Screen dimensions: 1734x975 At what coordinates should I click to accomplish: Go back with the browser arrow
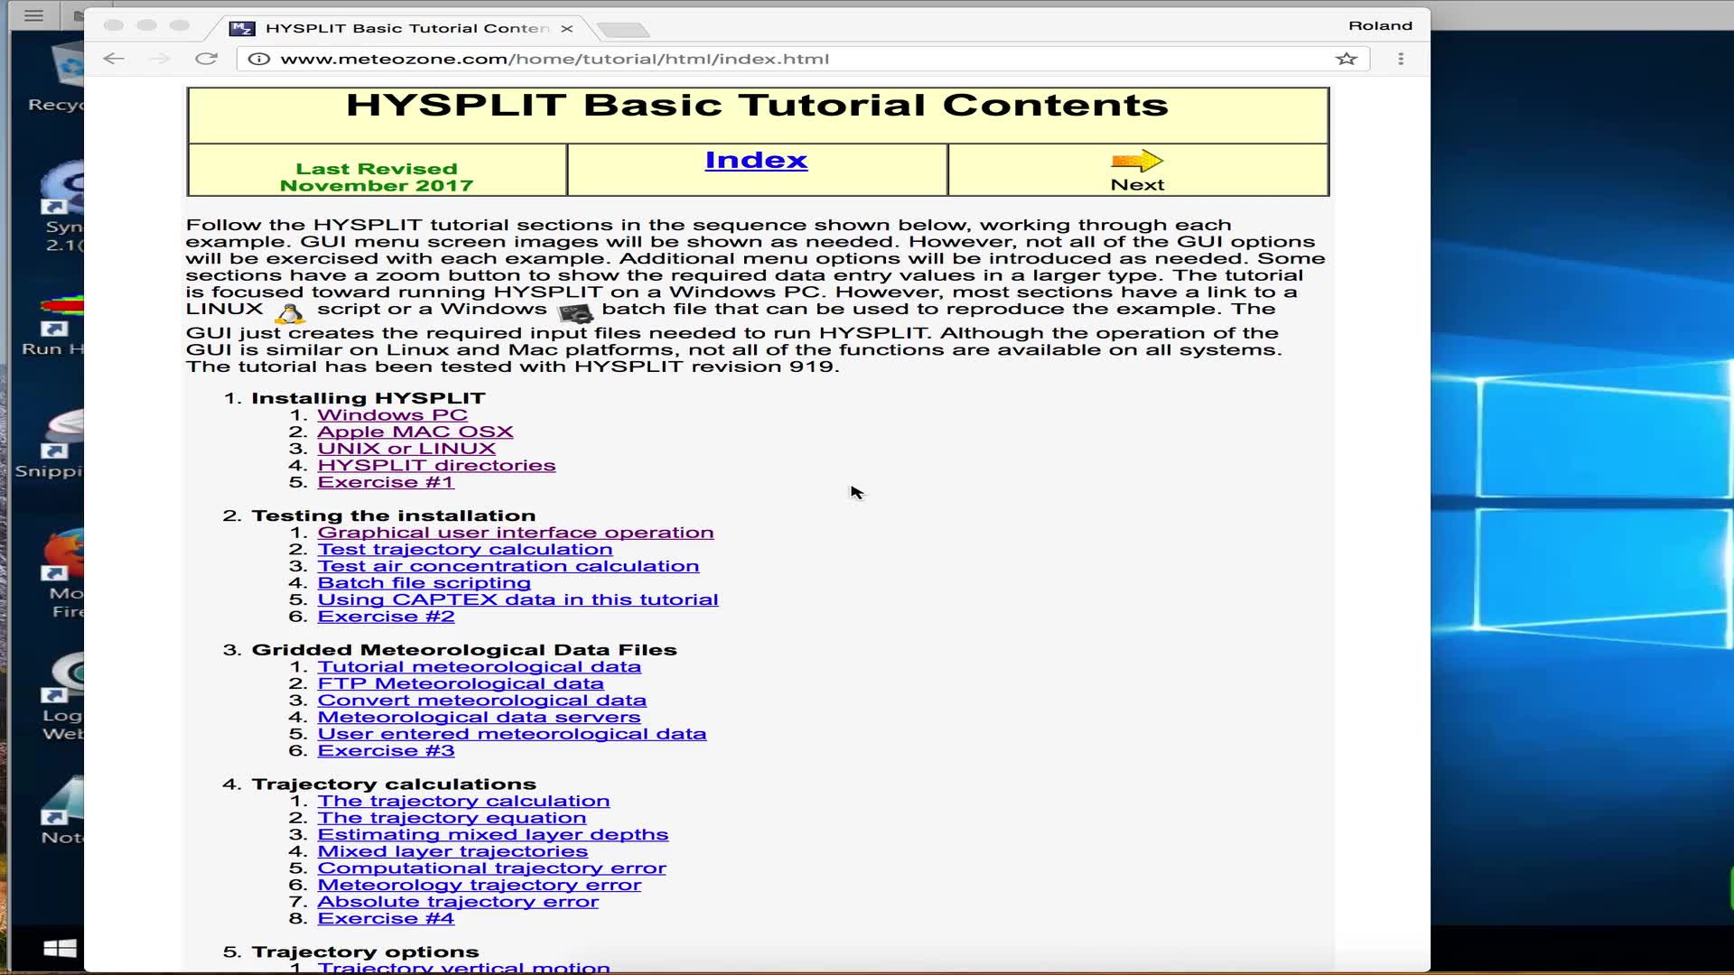(x=114, y=59)
